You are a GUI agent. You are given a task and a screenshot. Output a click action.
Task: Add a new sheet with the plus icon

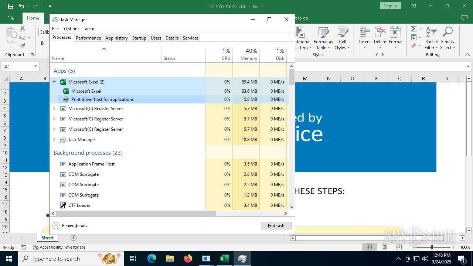click(x=74, y=238)
